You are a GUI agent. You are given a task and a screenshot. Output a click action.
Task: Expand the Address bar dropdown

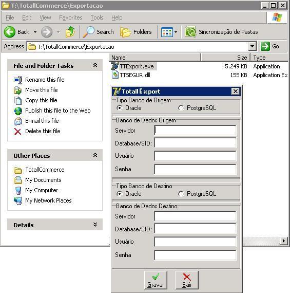(253, 46)
